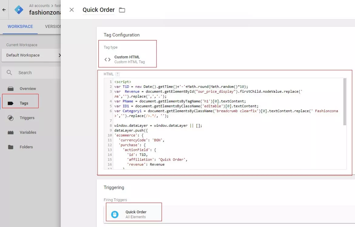Click the window.dataLayer code line

(158, 126)
